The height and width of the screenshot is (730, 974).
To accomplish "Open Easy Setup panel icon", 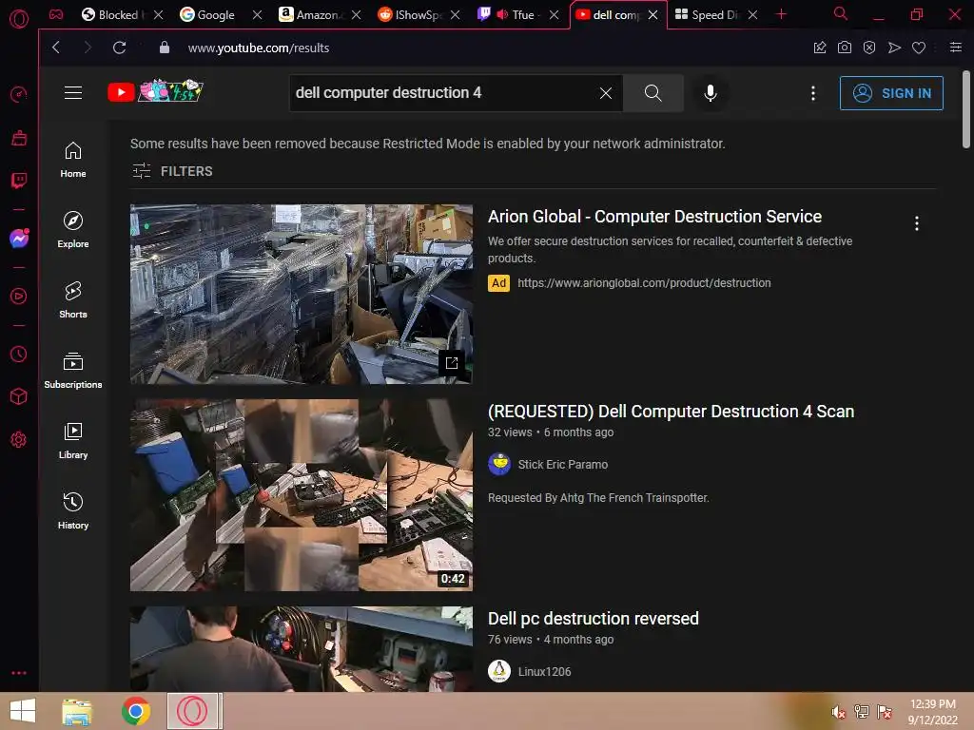I will point(955,48).
